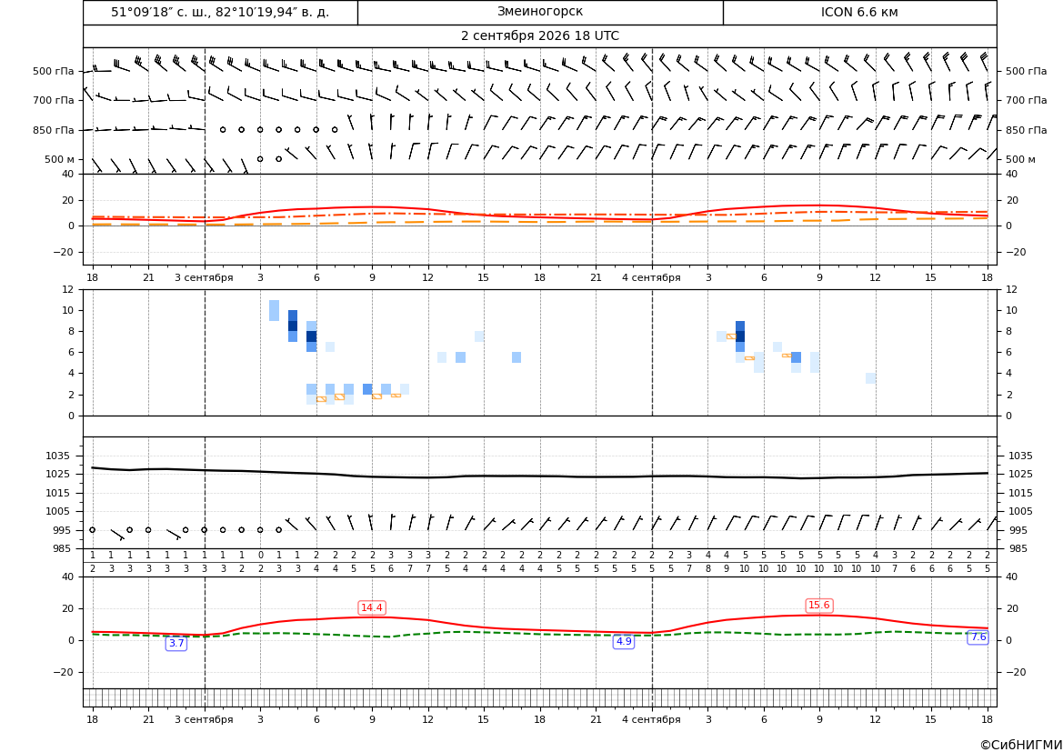The image size is (1063, 752).
Task: Click 3 сентября on the bottom time axis
Action: [x=204, y=719]
